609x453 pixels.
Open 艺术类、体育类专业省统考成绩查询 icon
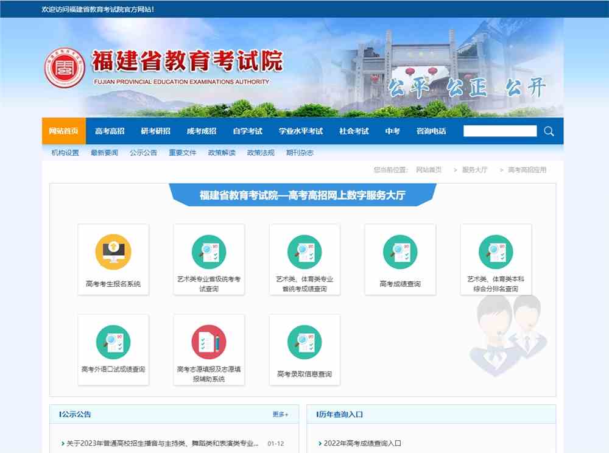click(304, 252)
